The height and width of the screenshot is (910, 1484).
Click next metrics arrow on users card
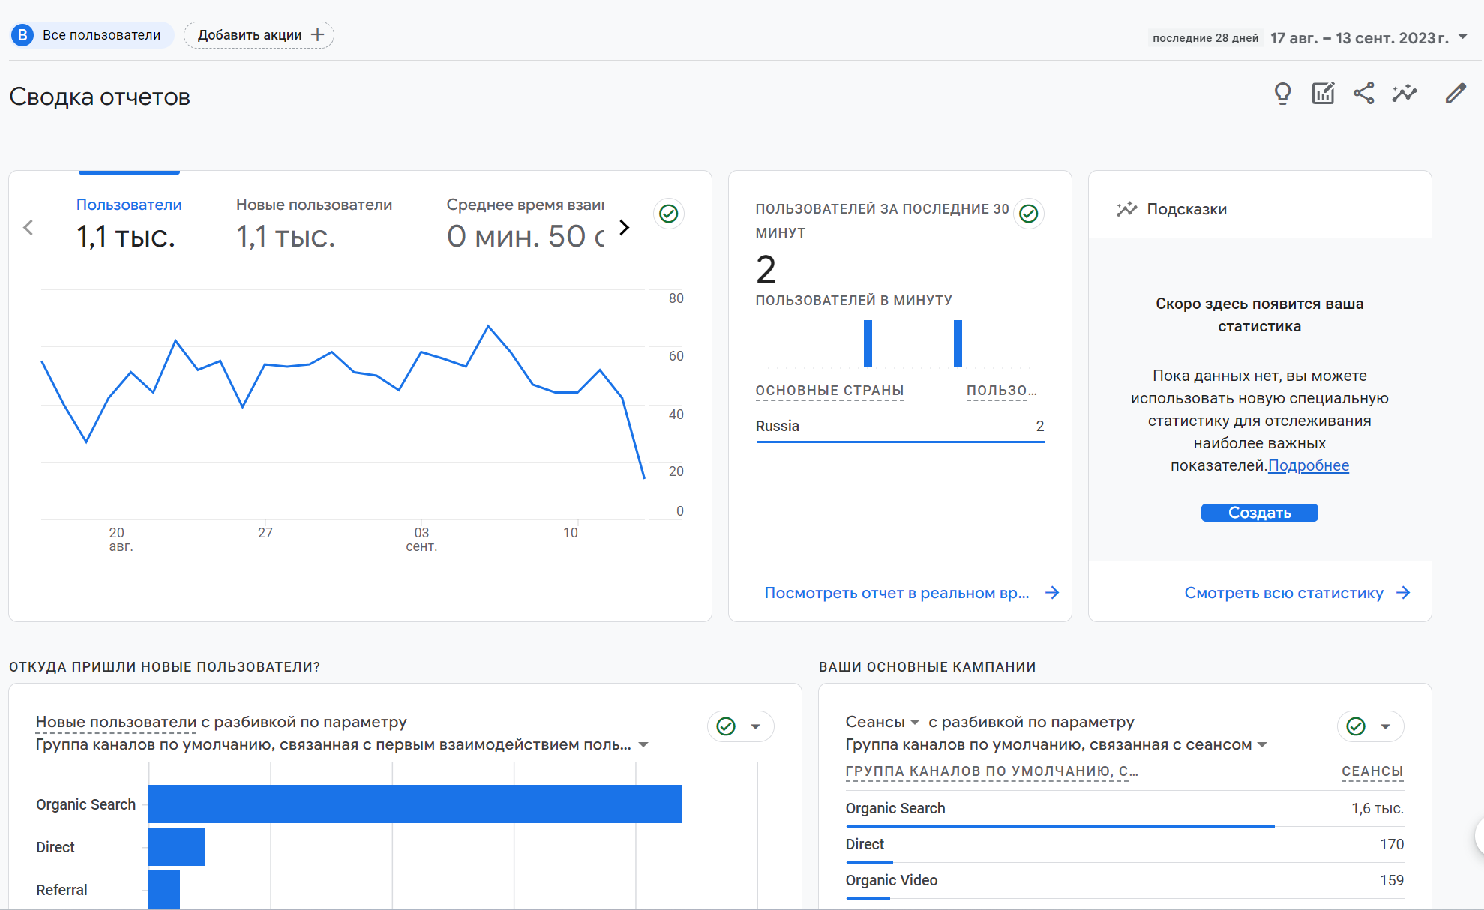[624, 228]
